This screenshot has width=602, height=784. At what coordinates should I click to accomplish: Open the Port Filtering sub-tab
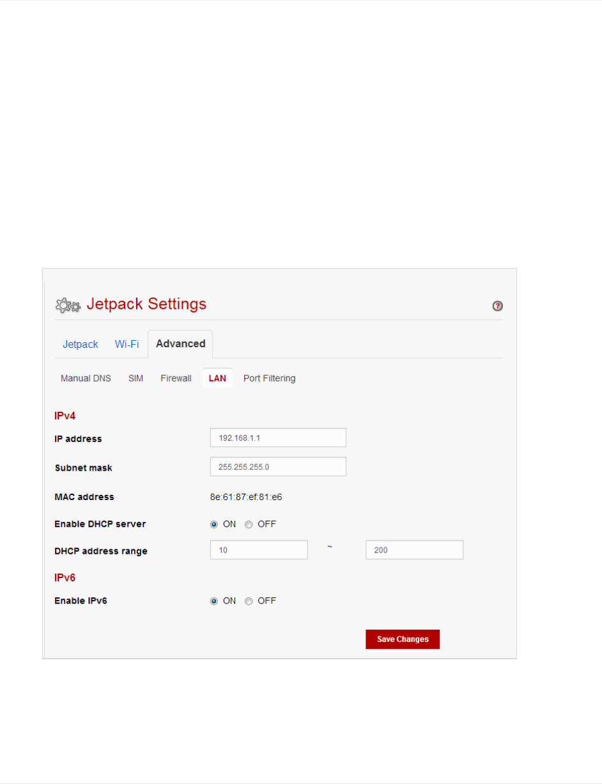(269, 379)
